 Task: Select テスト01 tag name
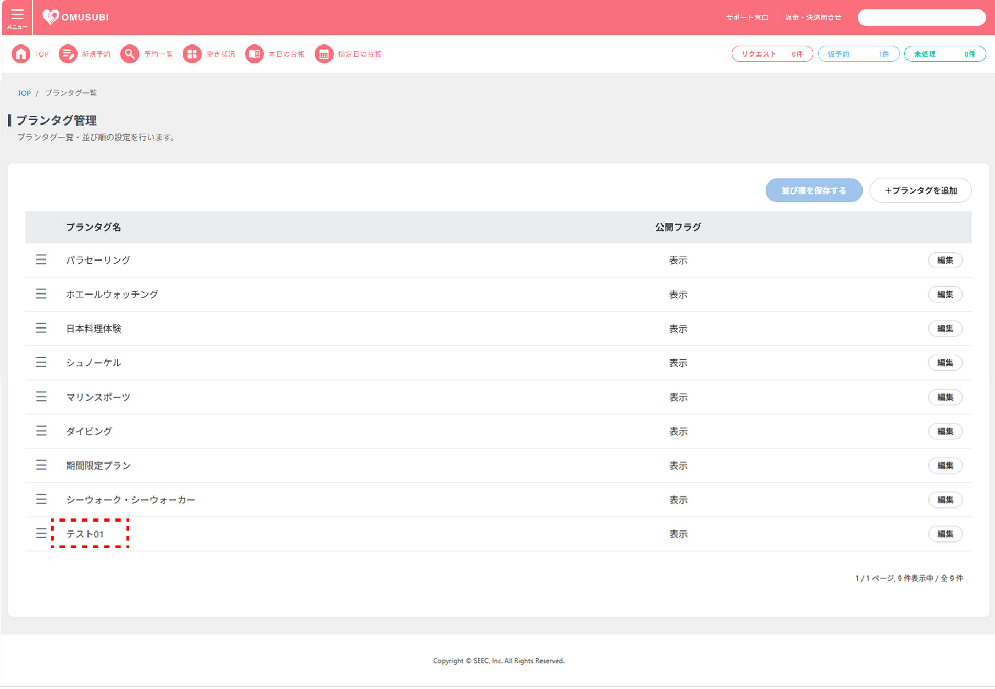click(85, 534)
